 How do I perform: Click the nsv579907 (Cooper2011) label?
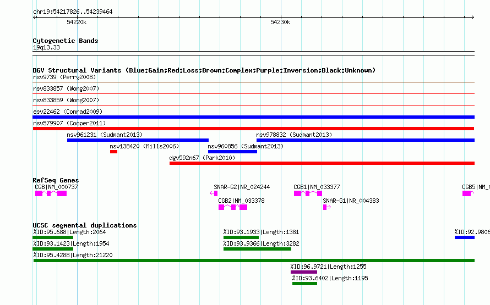69,123
